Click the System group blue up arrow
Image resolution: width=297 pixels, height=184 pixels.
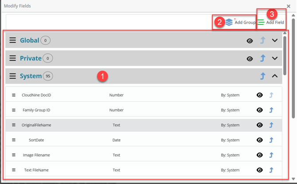(262, 76)
